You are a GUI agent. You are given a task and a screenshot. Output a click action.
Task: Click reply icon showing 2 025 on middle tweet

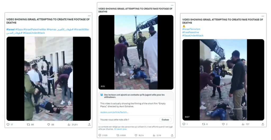tap(100, 135)
